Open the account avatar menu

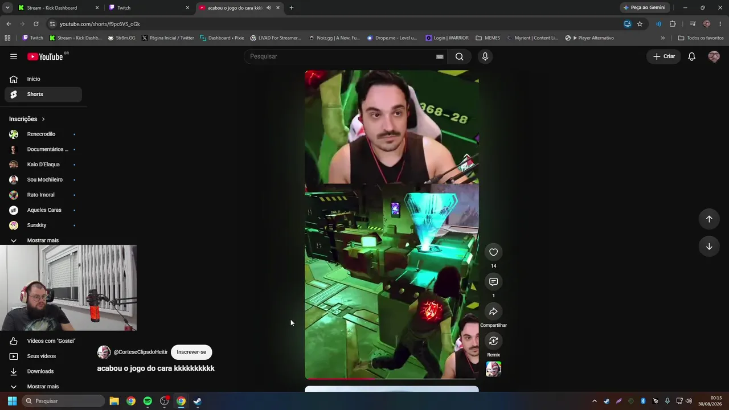coord(714,56)
